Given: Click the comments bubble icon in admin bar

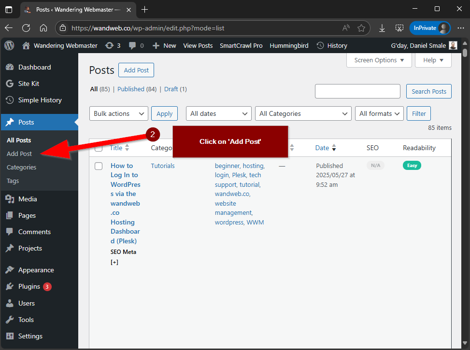Looking at the screenshot, I should (x=135, y=45).
